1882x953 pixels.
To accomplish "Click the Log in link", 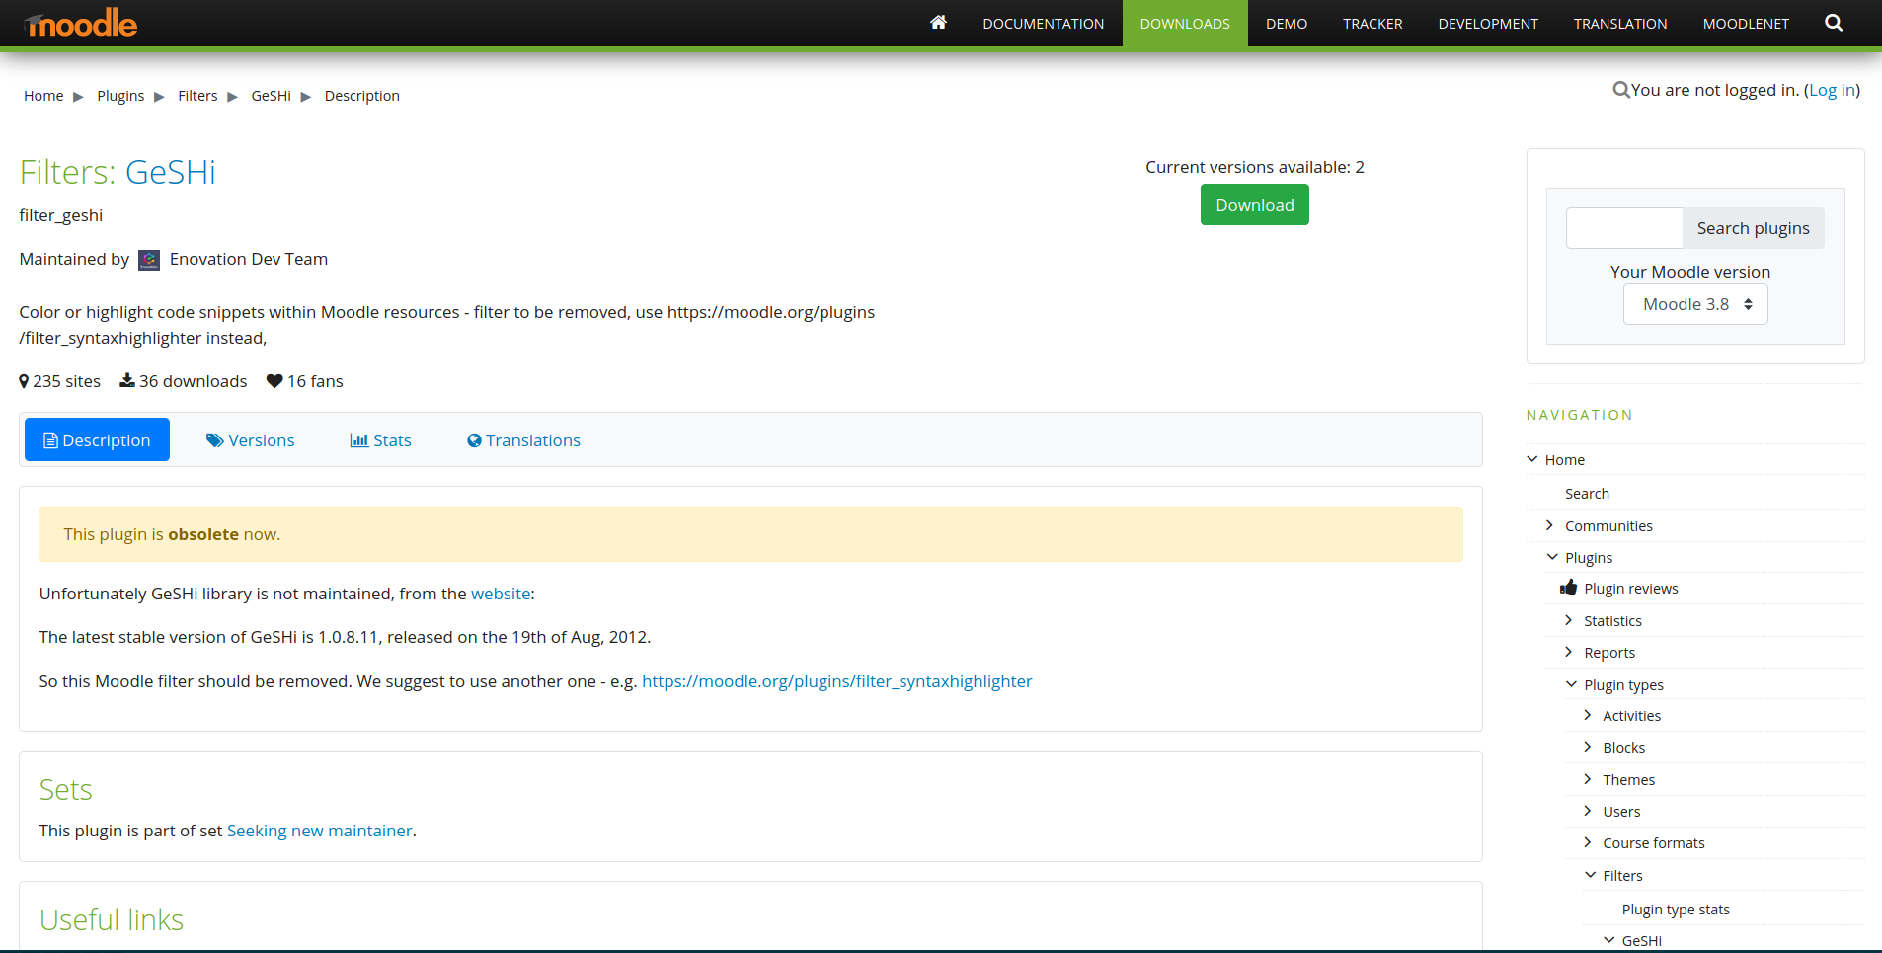I will [1832, 90].
